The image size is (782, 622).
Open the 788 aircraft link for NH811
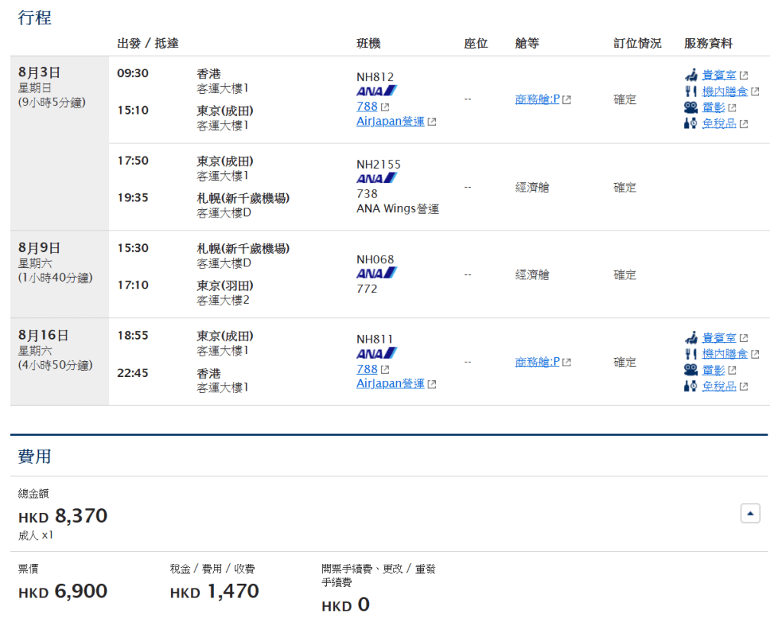pos(367,369)
